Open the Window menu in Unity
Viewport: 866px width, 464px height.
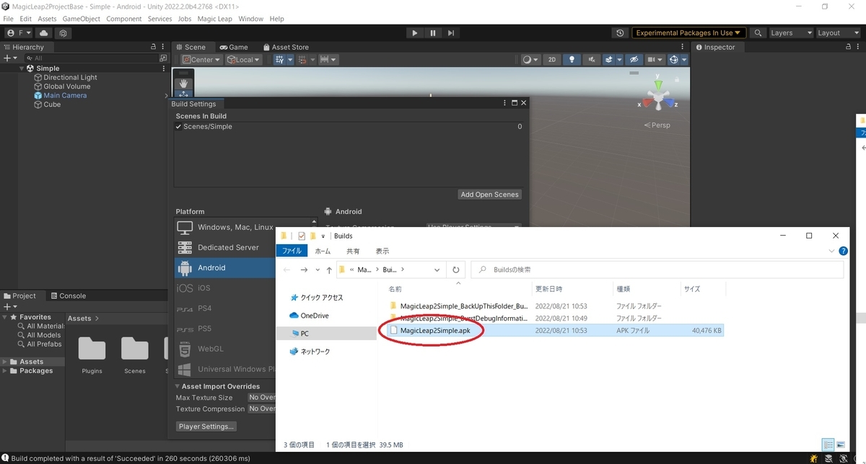pyautogui.click(x=251, y=19)
